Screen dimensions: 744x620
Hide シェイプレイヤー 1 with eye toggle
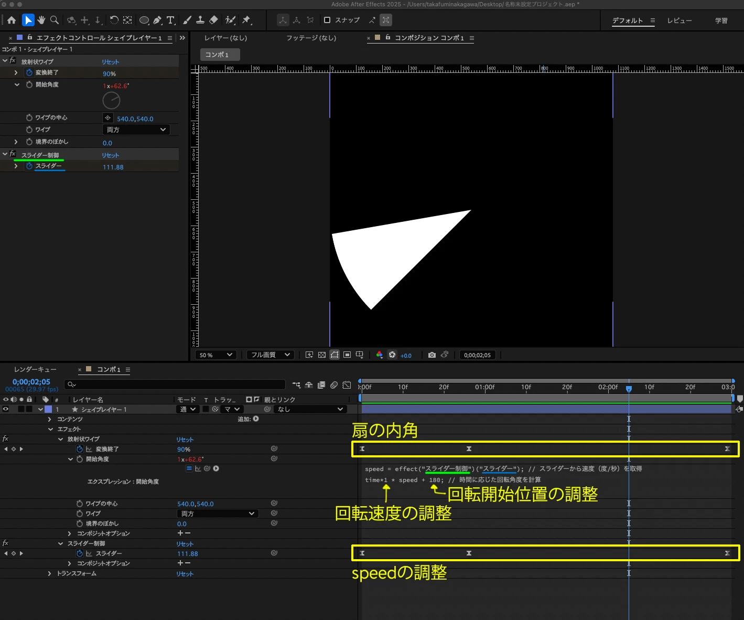(6, 409)
